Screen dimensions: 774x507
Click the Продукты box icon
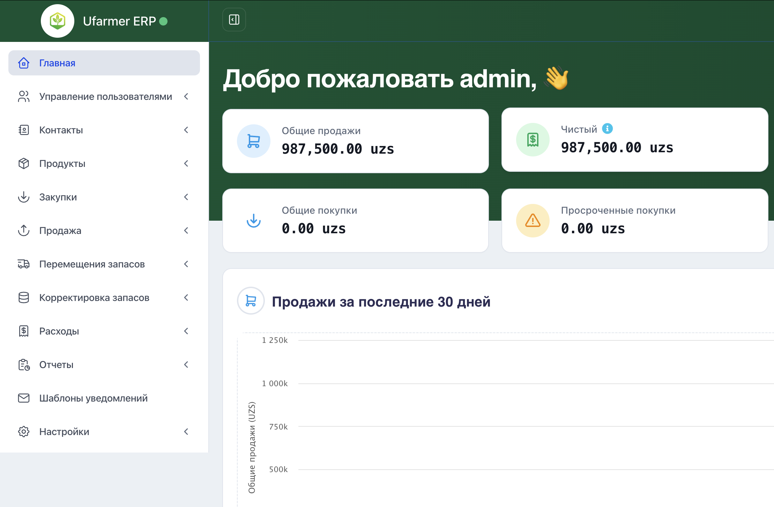point(24,163)
